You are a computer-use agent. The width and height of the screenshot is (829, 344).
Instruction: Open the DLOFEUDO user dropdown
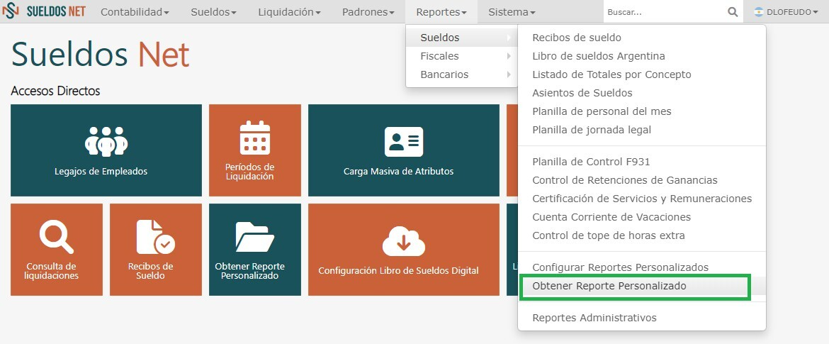click(x=786, y=11)
